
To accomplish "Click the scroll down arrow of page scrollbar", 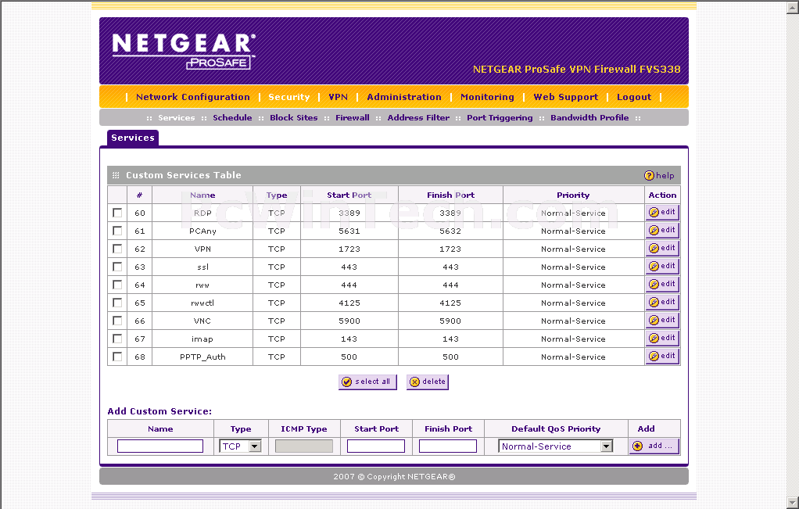I will pyautogui.click(x=794, y=504).
